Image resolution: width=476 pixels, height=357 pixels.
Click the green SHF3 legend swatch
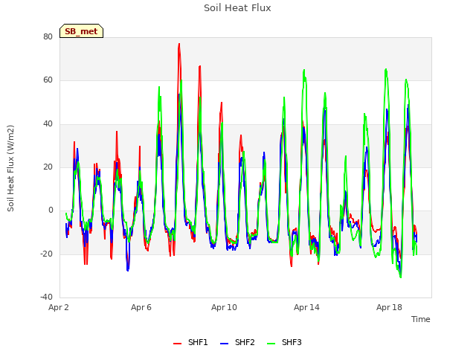(x=271, y=344)
